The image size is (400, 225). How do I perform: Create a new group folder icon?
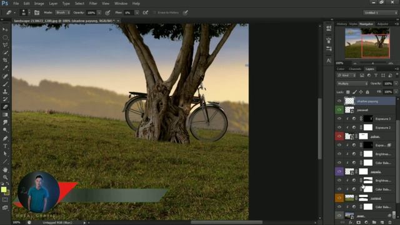374,222
